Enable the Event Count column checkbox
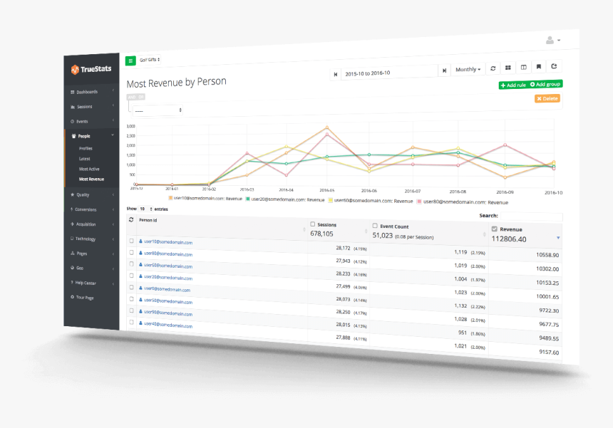Viewport: 613px width, 428px height. (374, 226)
